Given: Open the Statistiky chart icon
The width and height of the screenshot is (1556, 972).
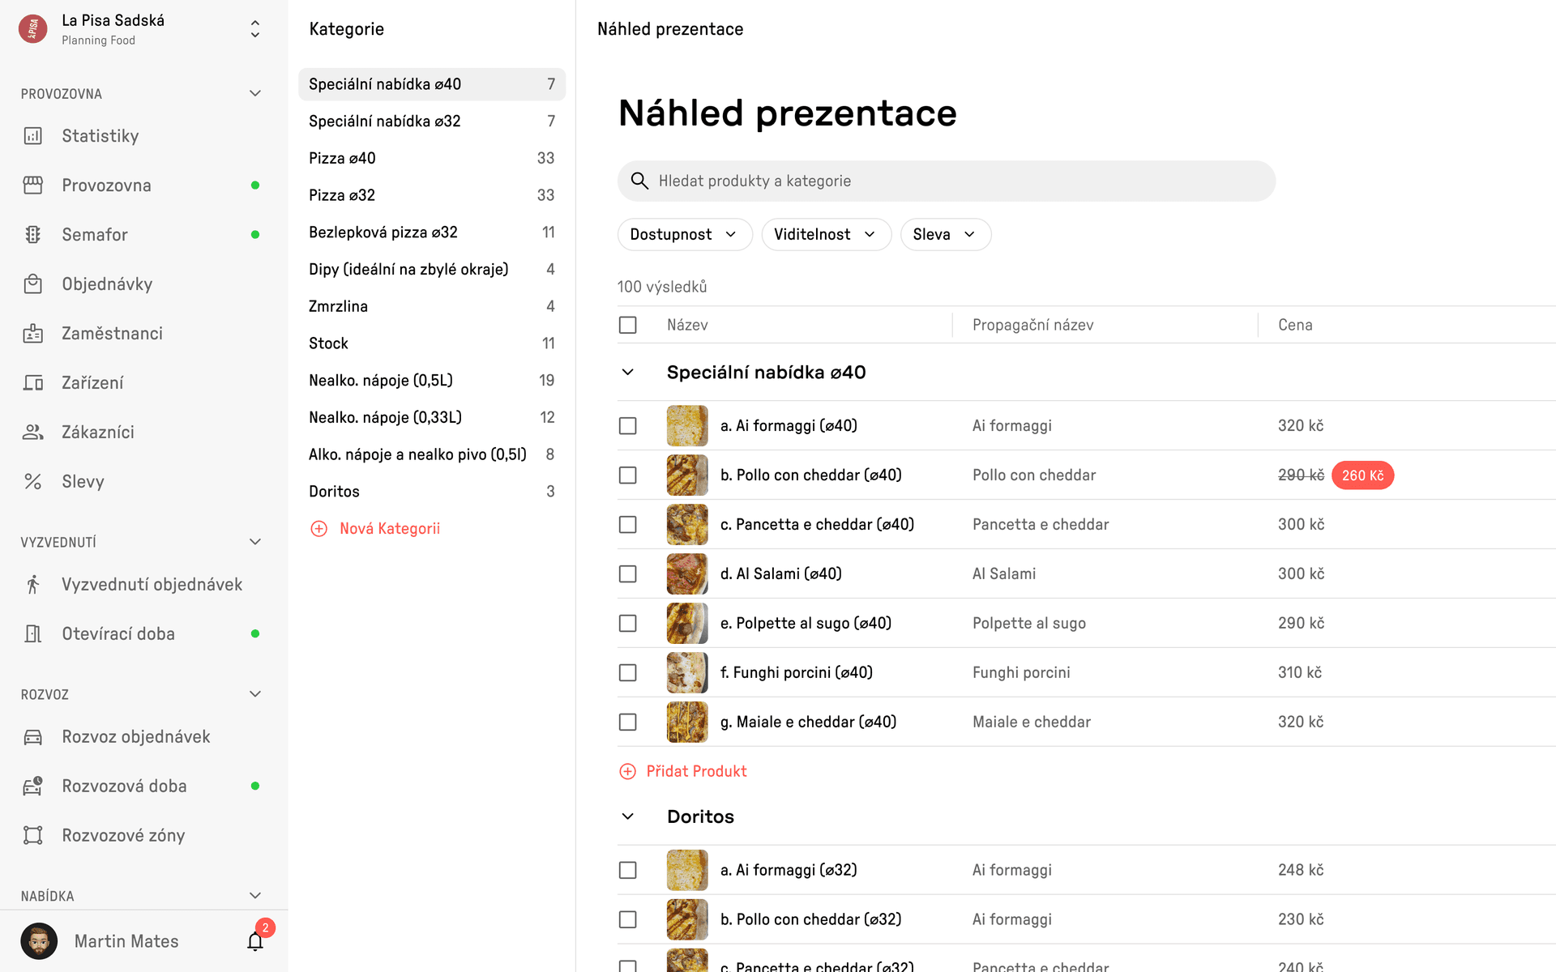Looking at the screenshot, I should (x=33, y=136).
